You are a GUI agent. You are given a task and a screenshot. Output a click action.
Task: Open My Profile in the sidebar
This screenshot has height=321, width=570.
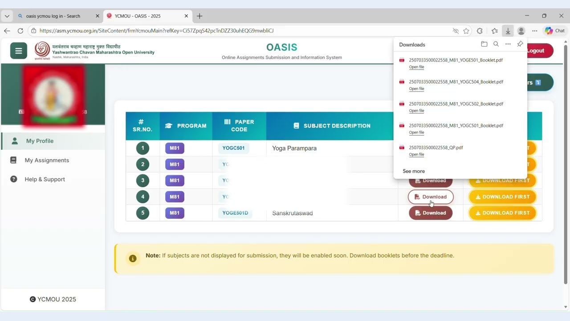click(x=53, y=141)
